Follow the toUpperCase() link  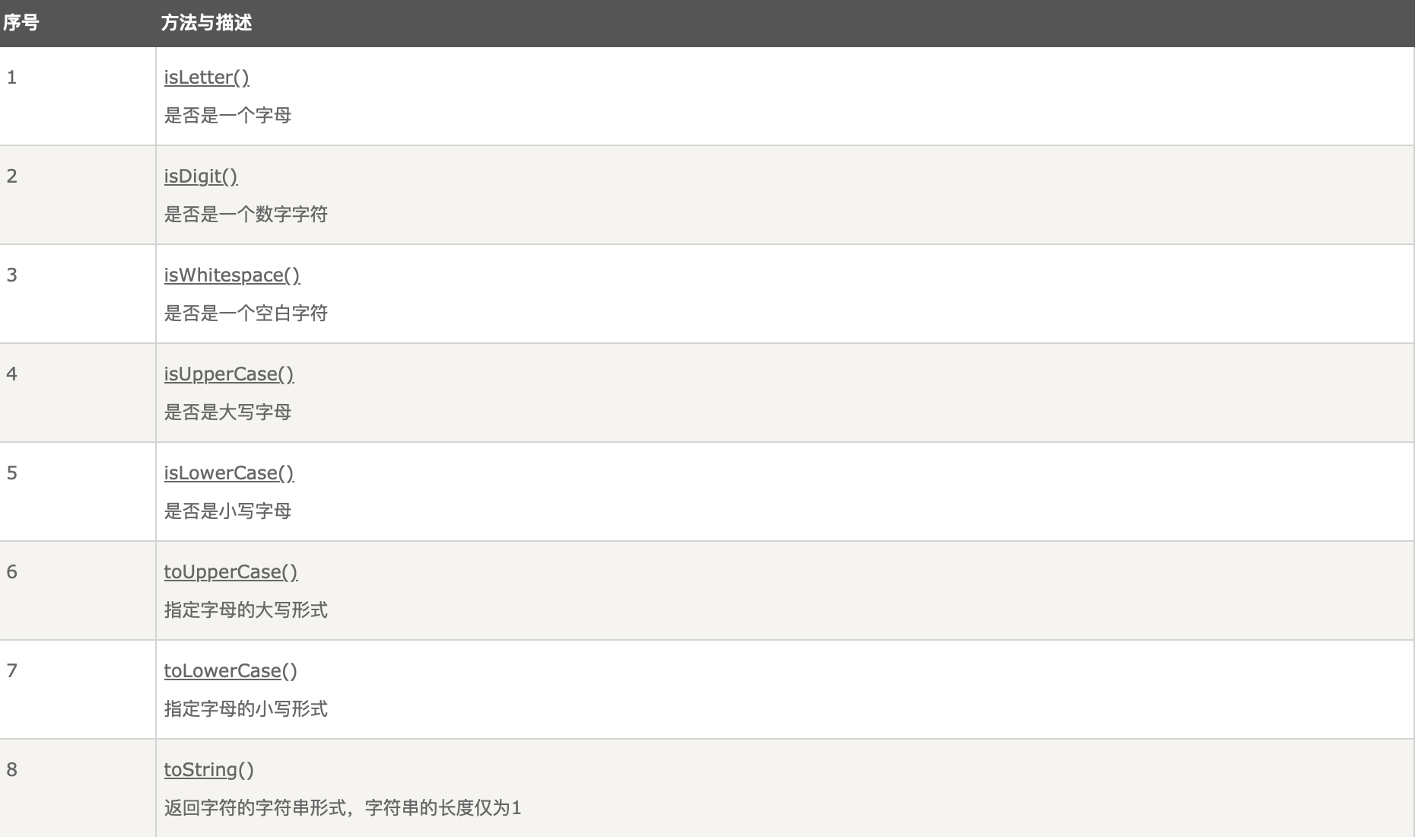[231, 572]
